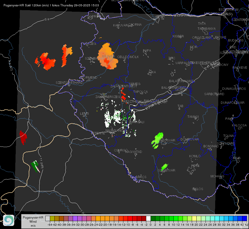Click the DOMBÓVÁR town label

click(189, 139)
